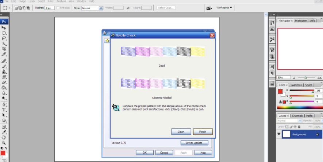
Task: Select the Pen tool
Action: click(x=4, y=105)
